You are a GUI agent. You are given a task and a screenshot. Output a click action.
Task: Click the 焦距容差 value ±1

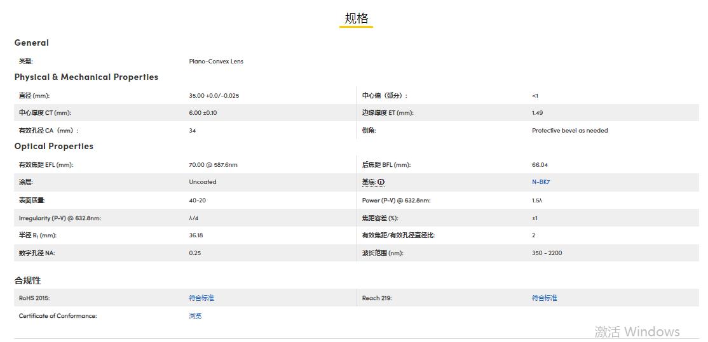click(x=534, y=218)
